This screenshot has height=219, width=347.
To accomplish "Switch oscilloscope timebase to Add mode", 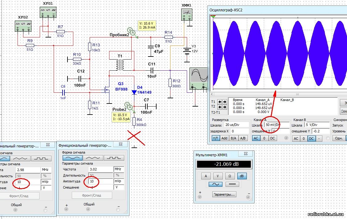I will tap(224, 138).
